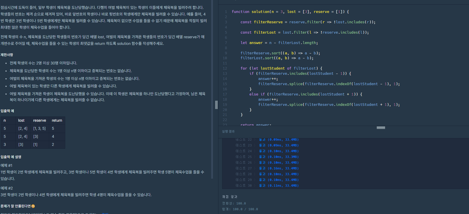This screenshot has width=469, height=214.
Task: Place cursor on 'const filterLost' code line
Action: click(305, 33)
